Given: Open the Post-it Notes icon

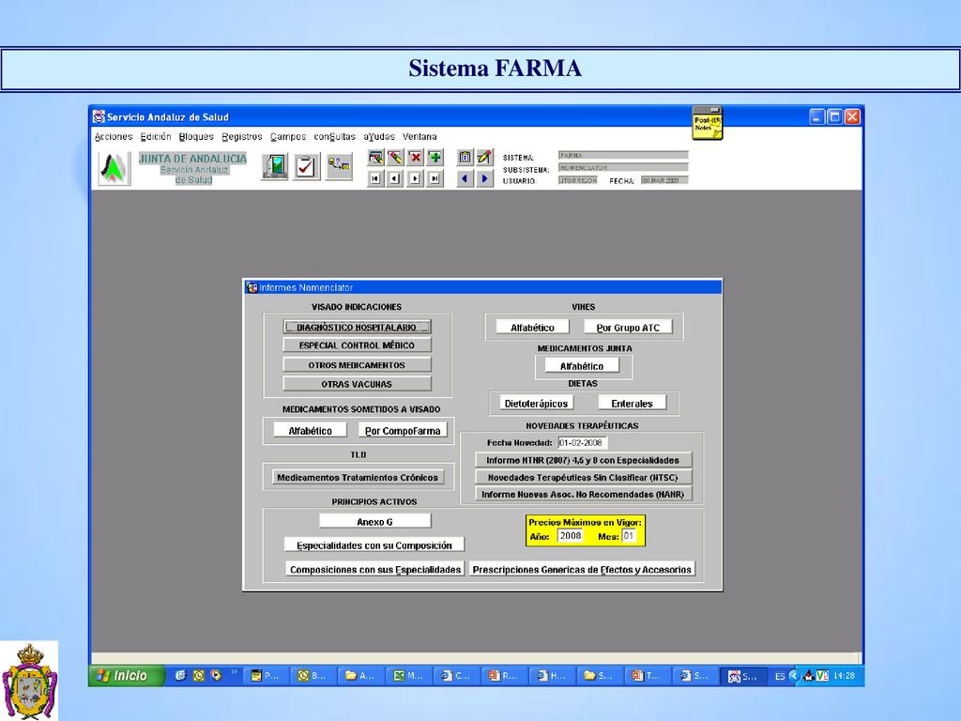Looking at the screenshot, I should coord(708,123).
